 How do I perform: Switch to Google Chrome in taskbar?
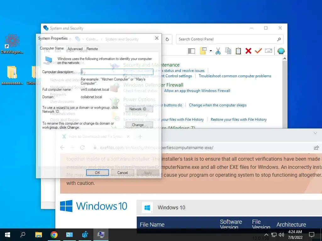[x=54, y=235]
